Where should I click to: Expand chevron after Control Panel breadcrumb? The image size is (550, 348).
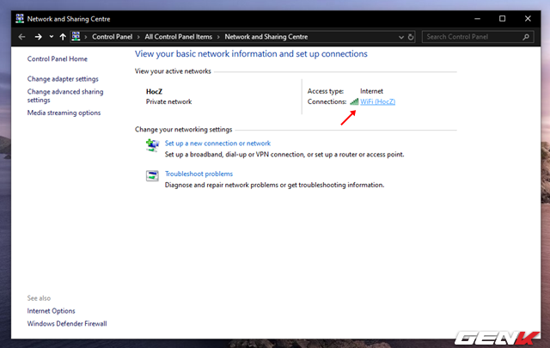click(x=138, y=37)
